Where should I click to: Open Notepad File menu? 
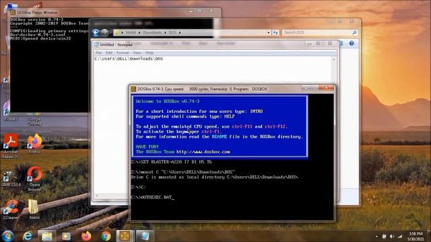tap(98, 52)
